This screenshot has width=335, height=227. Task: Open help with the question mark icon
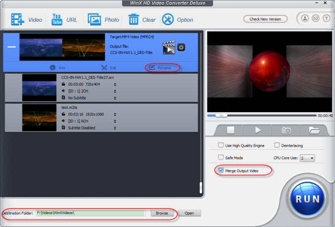(x=326, y=18)
